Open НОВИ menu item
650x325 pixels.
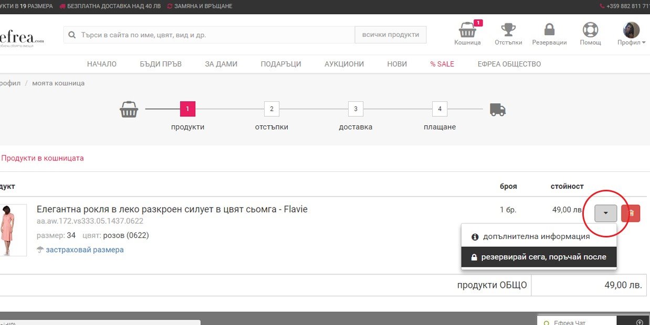397,64
